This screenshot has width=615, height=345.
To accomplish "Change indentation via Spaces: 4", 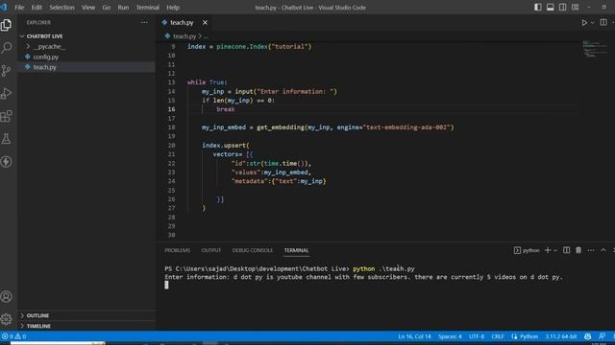I will click(x=450, y=336).
